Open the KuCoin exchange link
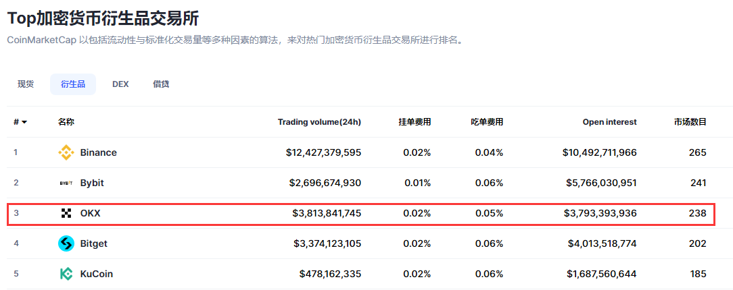Screen dimensions: 733x290 pyautogui.click(x=96, y=274)
